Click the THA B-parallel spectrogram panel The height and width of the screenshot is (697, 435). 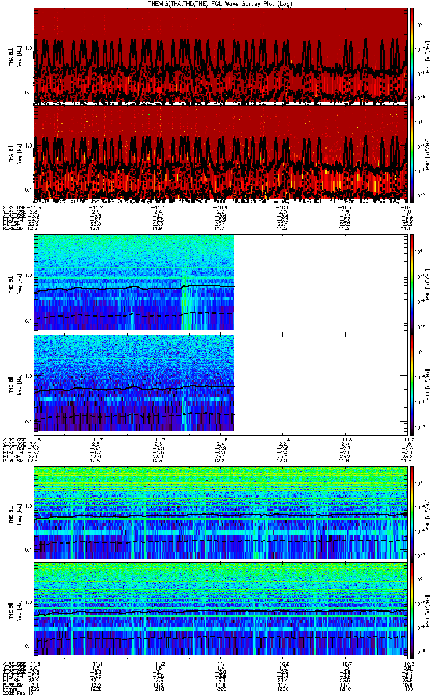pyautogui.click(x=220, y=153)
